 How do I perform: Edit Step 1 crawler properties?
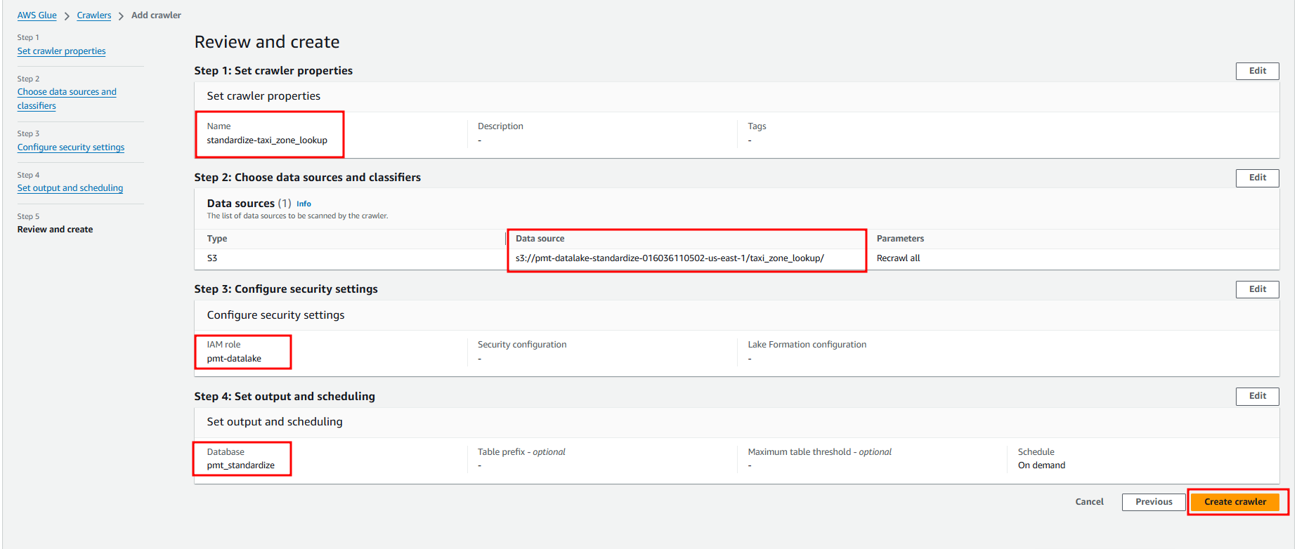1257,71
